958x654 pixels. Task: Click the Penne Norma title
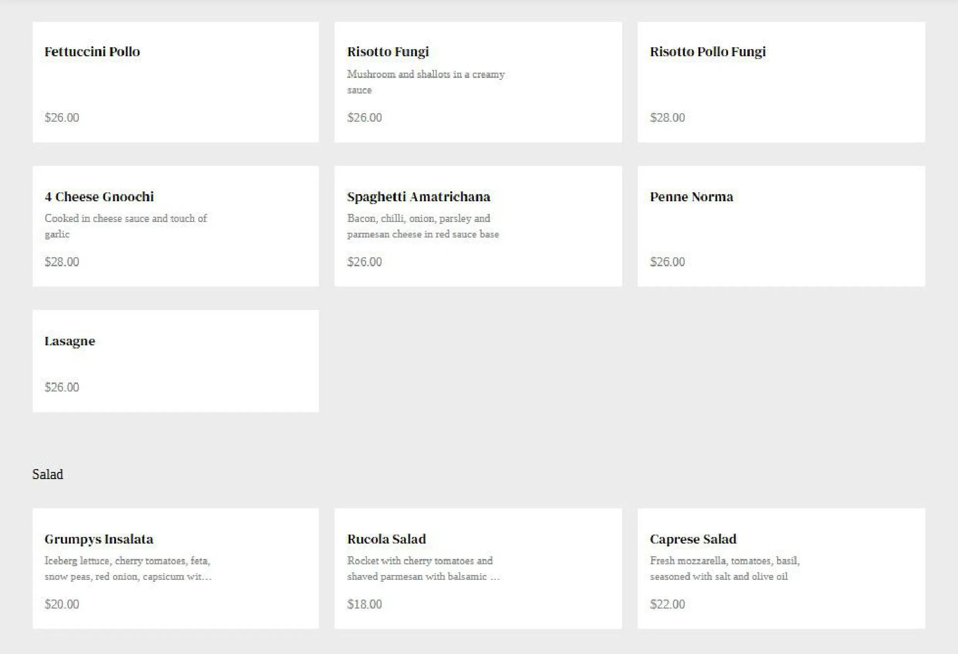coord(691,197)
